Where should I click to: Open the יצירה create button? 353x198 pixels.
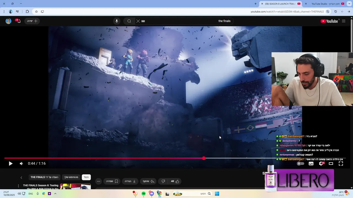(32, 21)
